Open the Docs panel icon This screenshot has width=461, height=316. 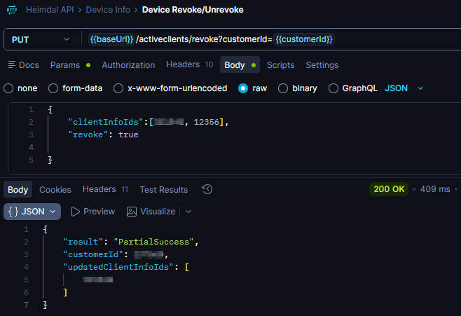(12, 64)
